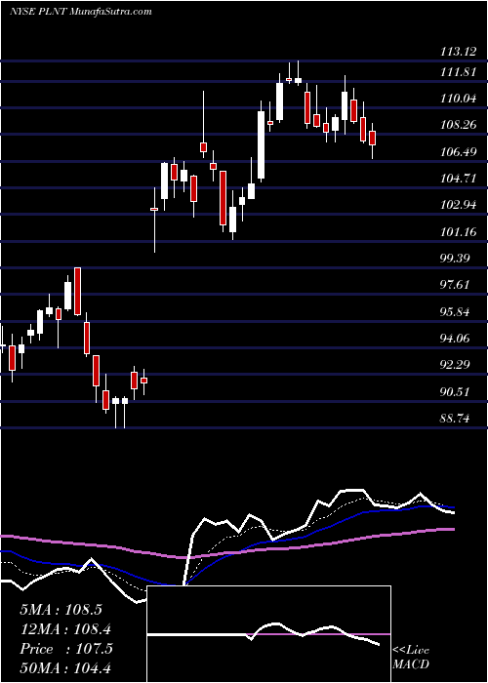Click the last red candlestick on the right

point(372,138)
